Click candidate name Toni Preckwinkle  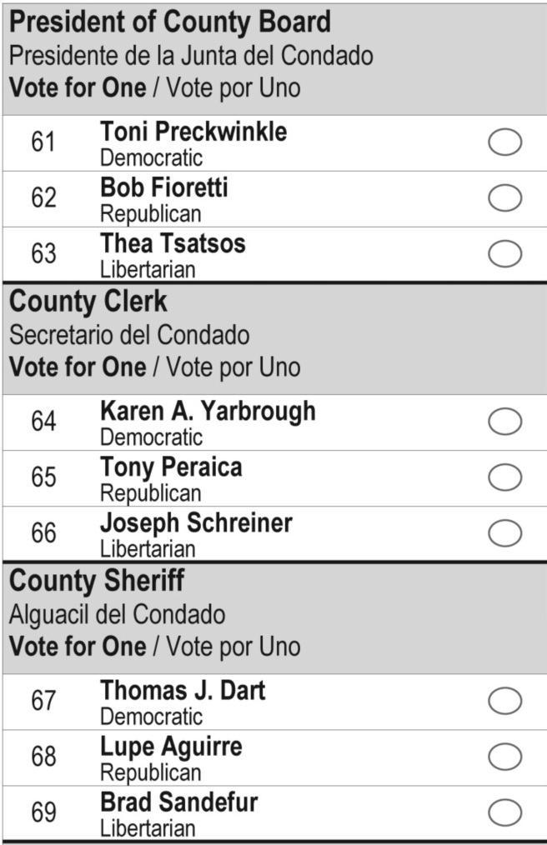193,132
